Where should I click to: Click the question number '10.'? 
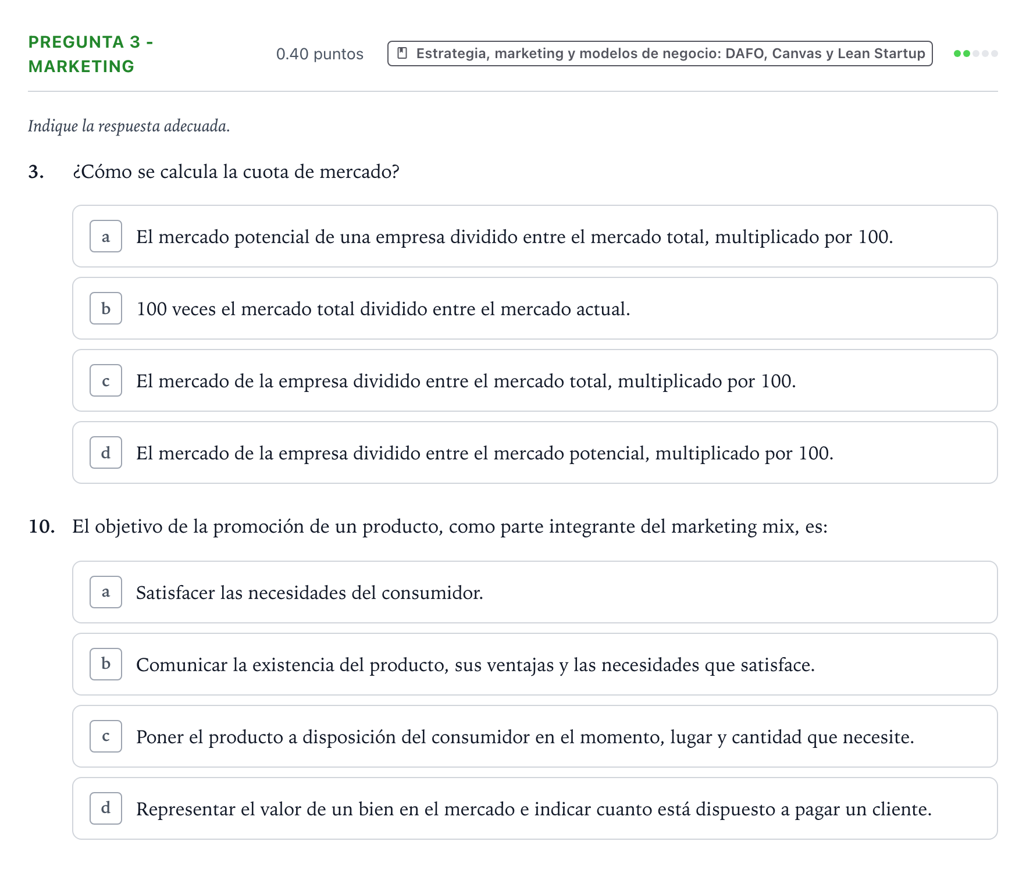(41, 527)
